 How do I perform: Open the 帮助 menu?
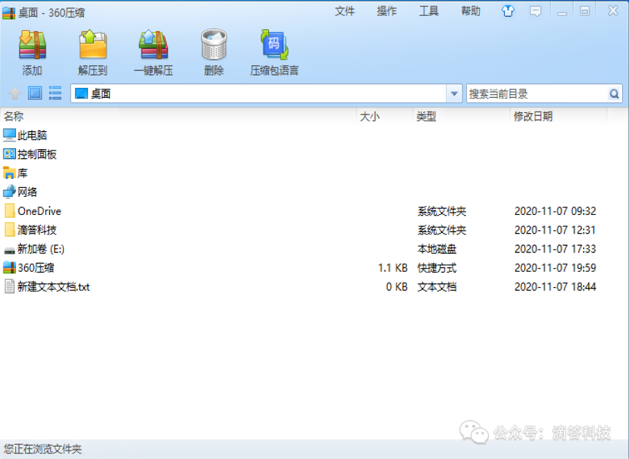click(471, 11)
